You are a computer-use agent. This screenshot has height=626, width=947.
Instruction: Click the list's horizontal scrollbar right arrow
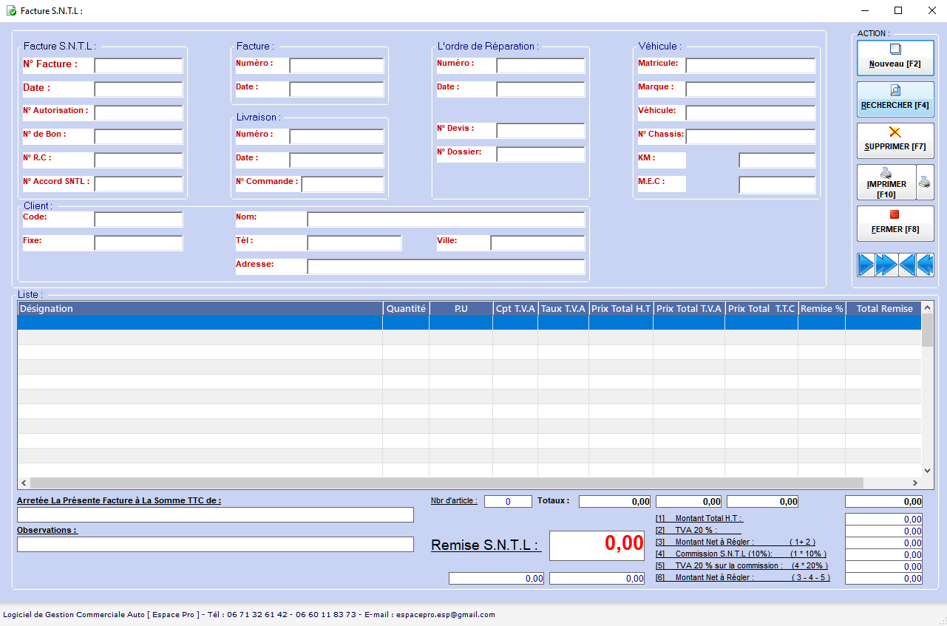915,483
